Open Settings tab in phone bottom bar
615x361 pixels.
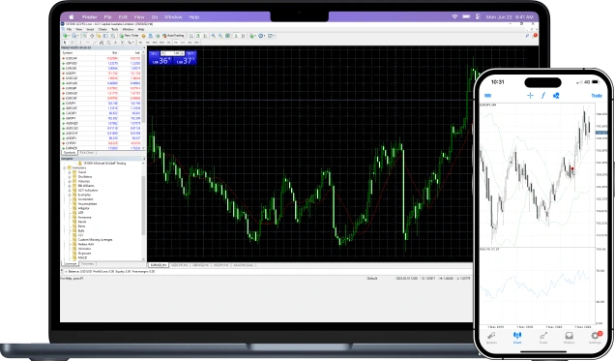[595, 338]
